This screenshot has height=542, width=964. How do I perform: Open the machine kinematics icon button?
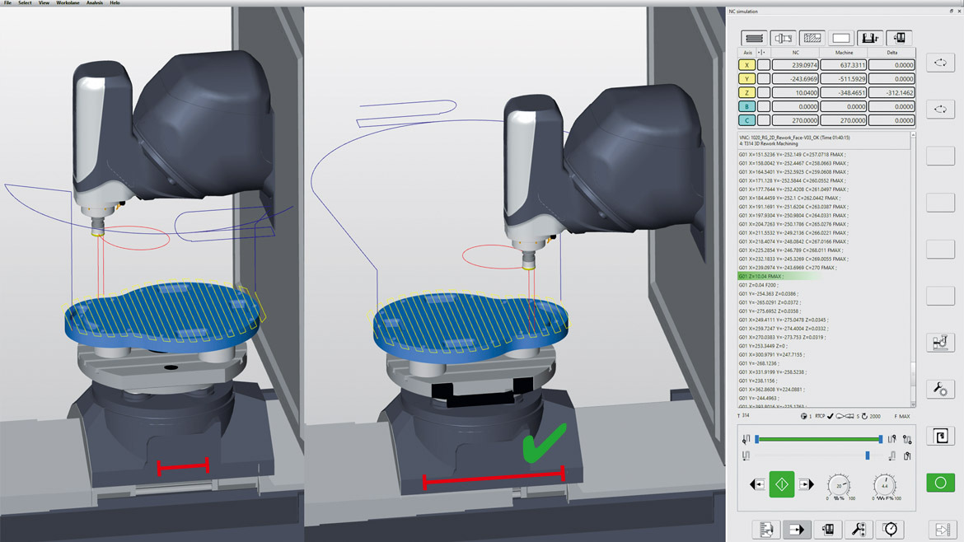940,343
